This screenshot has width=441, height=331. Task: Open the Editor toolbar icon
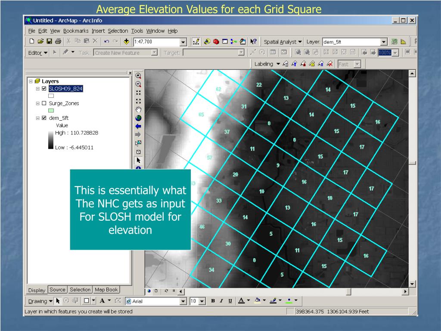[196, 42]
